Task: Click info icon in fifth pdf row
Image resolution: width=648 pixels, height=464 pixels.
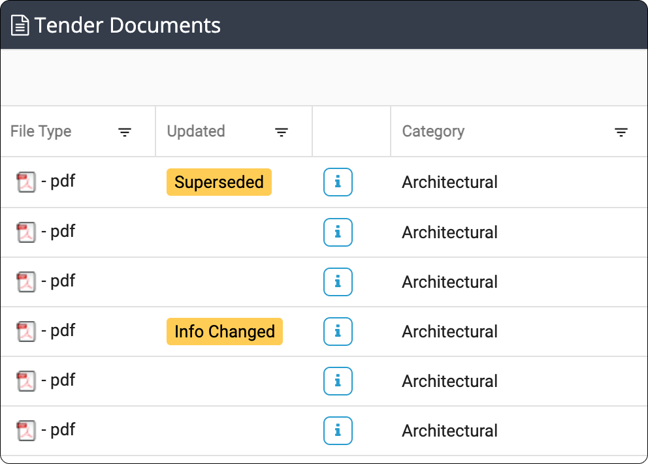Action: click(338, 381)
